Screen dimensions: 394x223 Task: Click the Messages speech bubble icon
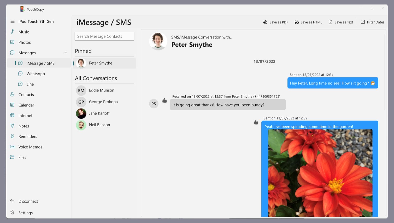(x=12, y=53)
